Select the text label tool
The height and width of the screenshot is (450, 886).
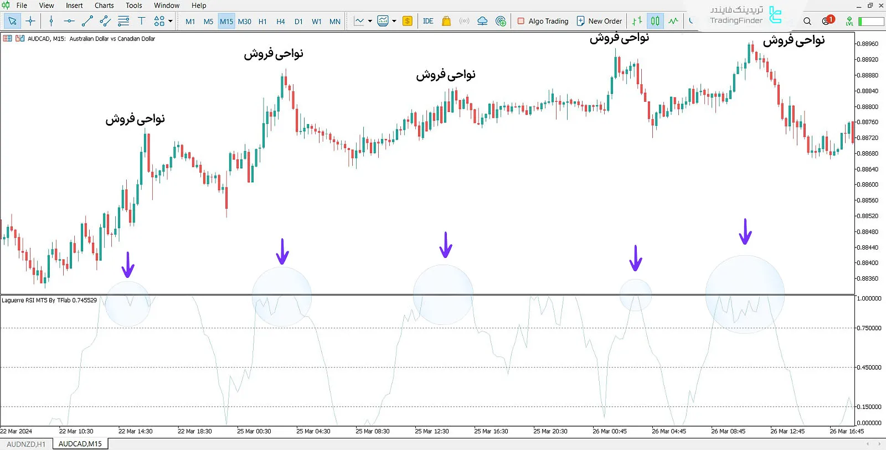142,21
